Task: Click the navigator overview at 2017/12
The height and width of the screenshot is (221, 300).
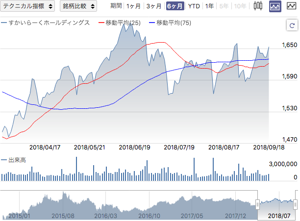Action: pos(235,216)
